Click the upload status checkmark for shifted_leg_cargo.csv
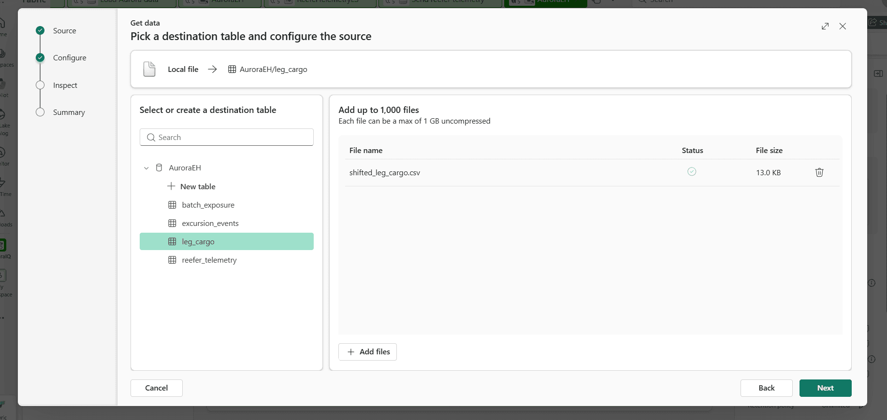 coord(692,171)
